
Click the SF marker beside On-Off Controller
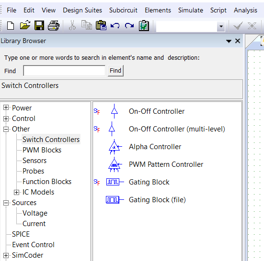(97, 111)
